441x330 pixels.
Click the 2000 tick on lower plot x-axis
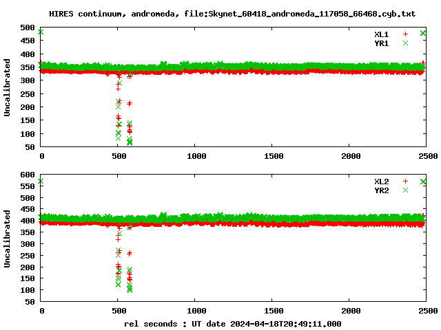tap(351, 311)
